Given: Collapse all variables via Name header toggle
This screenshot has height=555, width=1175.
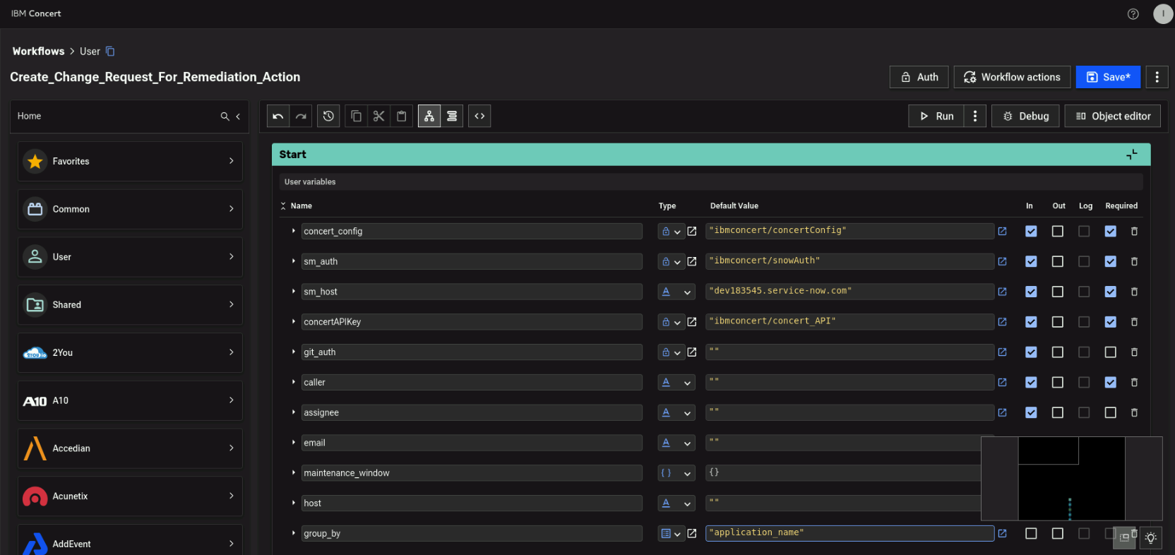Looking at the screenshot, I should coord(283,206).
